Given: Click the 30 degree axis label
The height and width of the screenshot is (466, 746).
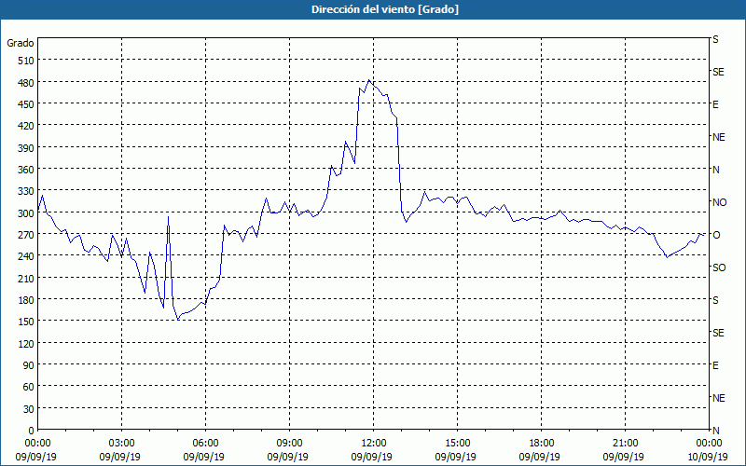Looking at the screenshot, I should click(29, 409).
